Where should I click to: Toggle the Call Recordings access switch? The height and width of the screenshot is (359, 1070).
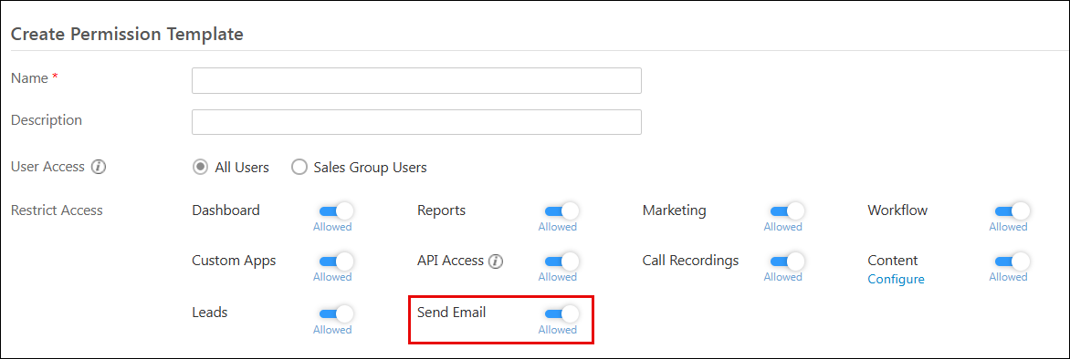coord(787,261)
